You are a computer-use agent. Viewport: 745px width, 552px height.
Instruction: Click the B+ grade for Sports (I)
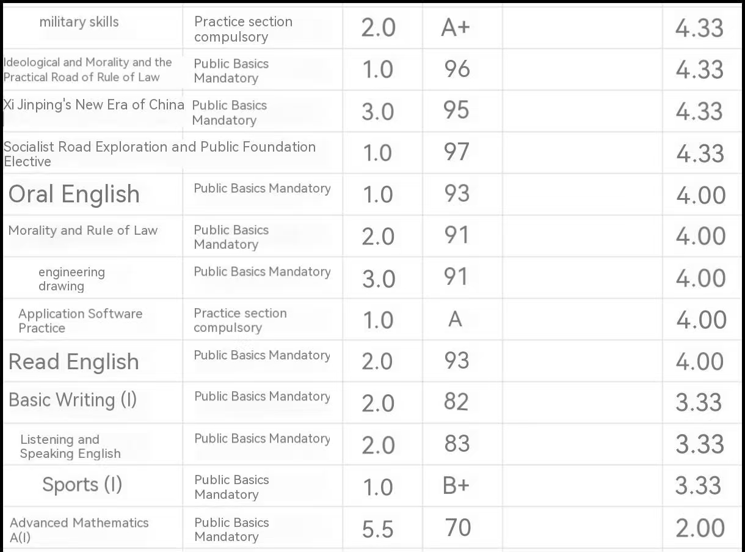456,485
